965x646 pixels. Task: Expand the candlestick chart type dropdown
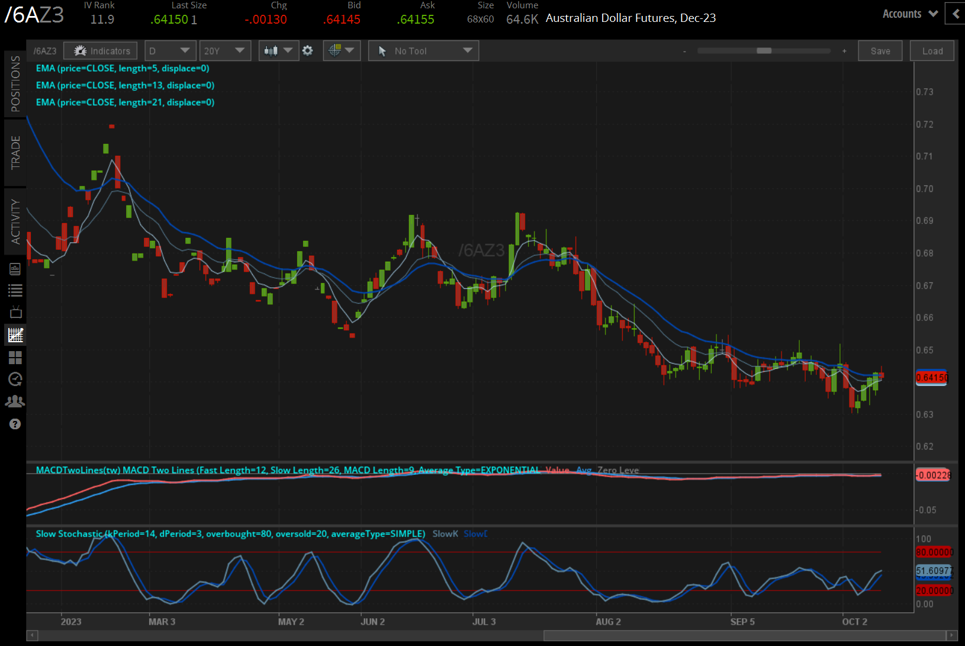click(x=278, y=51)
